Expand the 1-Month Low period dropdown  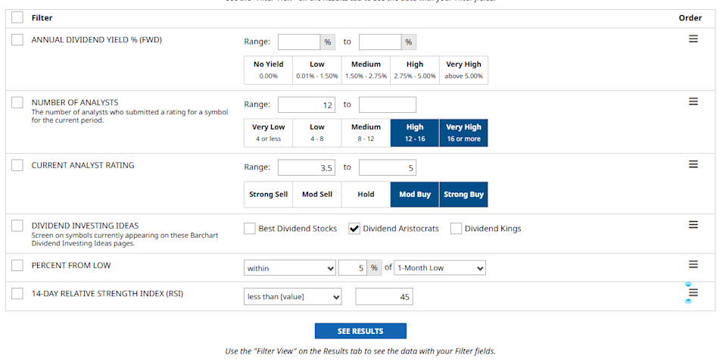[441, 268]
